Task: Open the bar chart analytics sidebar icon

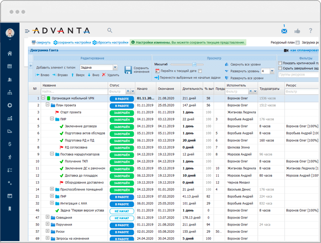Action: [x=10, y=118]
